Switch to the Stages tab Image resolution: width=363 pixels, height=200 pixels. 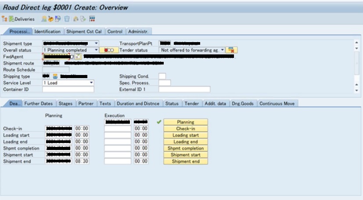coord(65,104)
